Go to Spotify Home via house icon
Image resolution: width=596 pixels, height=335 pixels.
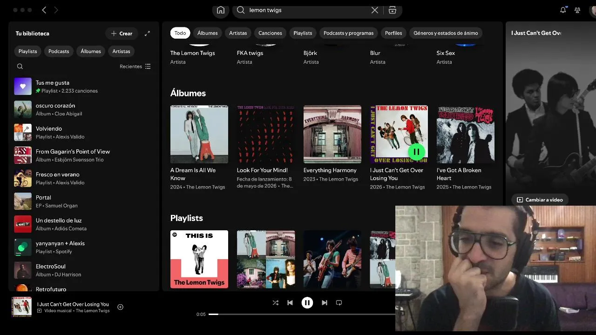pos(221,10)
